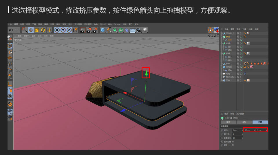The height and width of the screenshot is (155, 278).
Task: Select the 天空 object in tree
Action: click(x=228, y=80)
